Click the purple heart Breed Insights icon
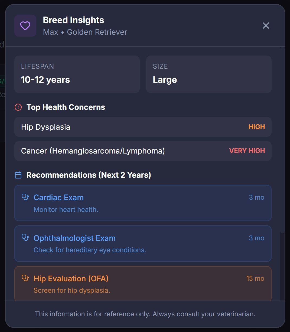This screenshot has height=332, width=290. point(25,26)
